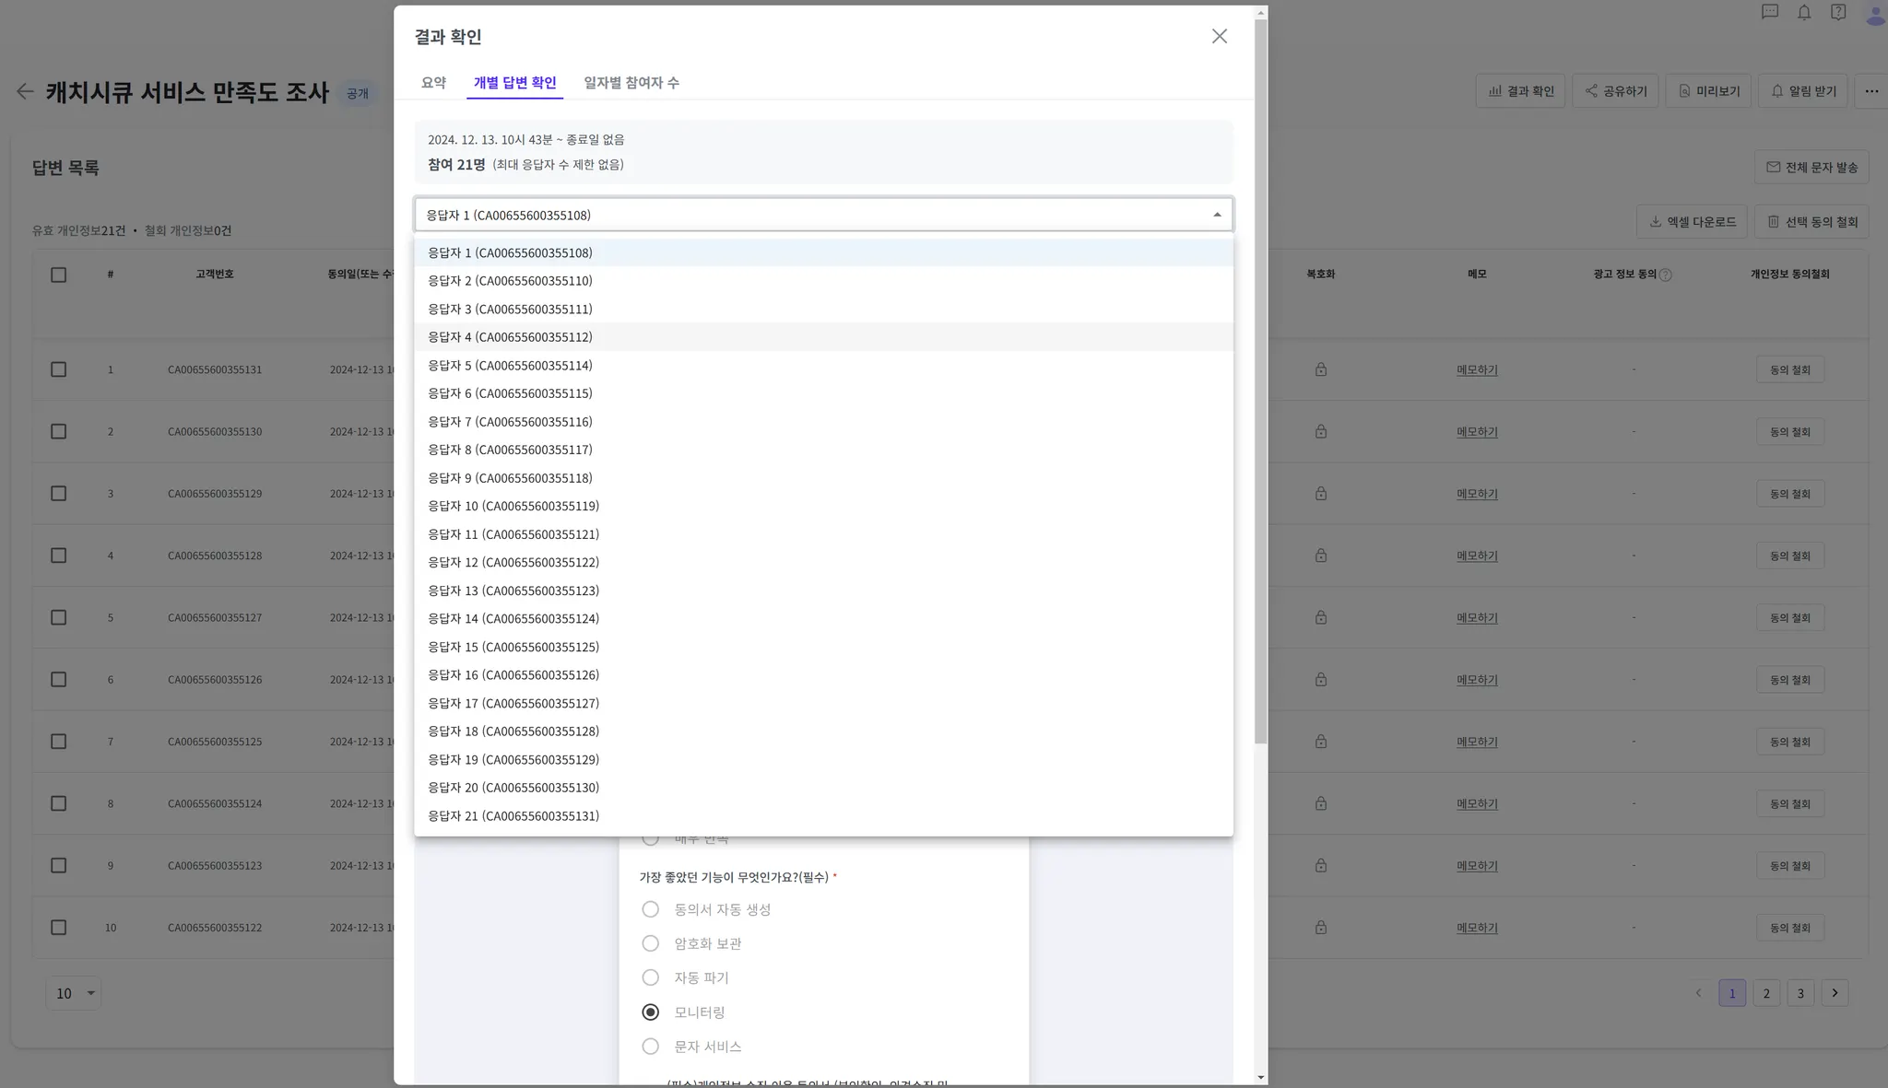Tick the checkbox for row 5
Viewport: 1888px width, 1088px height.
tap(58, 617)
